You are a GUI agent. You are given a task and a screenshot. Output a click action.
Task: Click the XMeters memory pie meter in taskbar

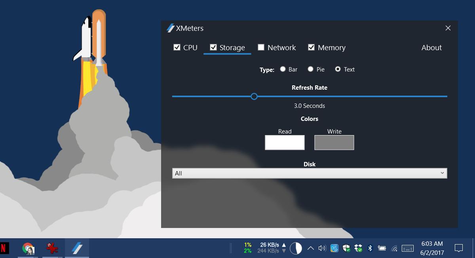pyautogui.click(x=296, y=248)
